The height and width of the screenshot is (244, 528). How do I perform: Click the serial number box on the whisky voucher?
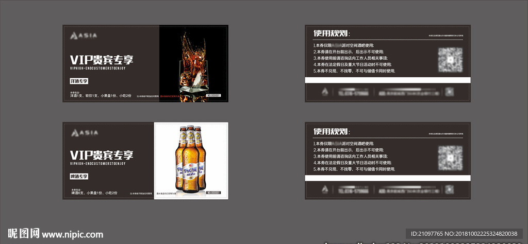[x=213, y=95]
